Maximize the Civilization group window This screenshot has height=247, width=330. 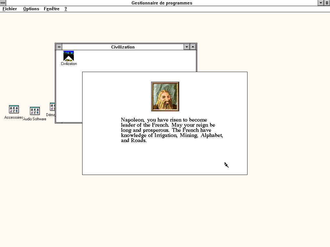pyautogui.click(x=193, y=47)
